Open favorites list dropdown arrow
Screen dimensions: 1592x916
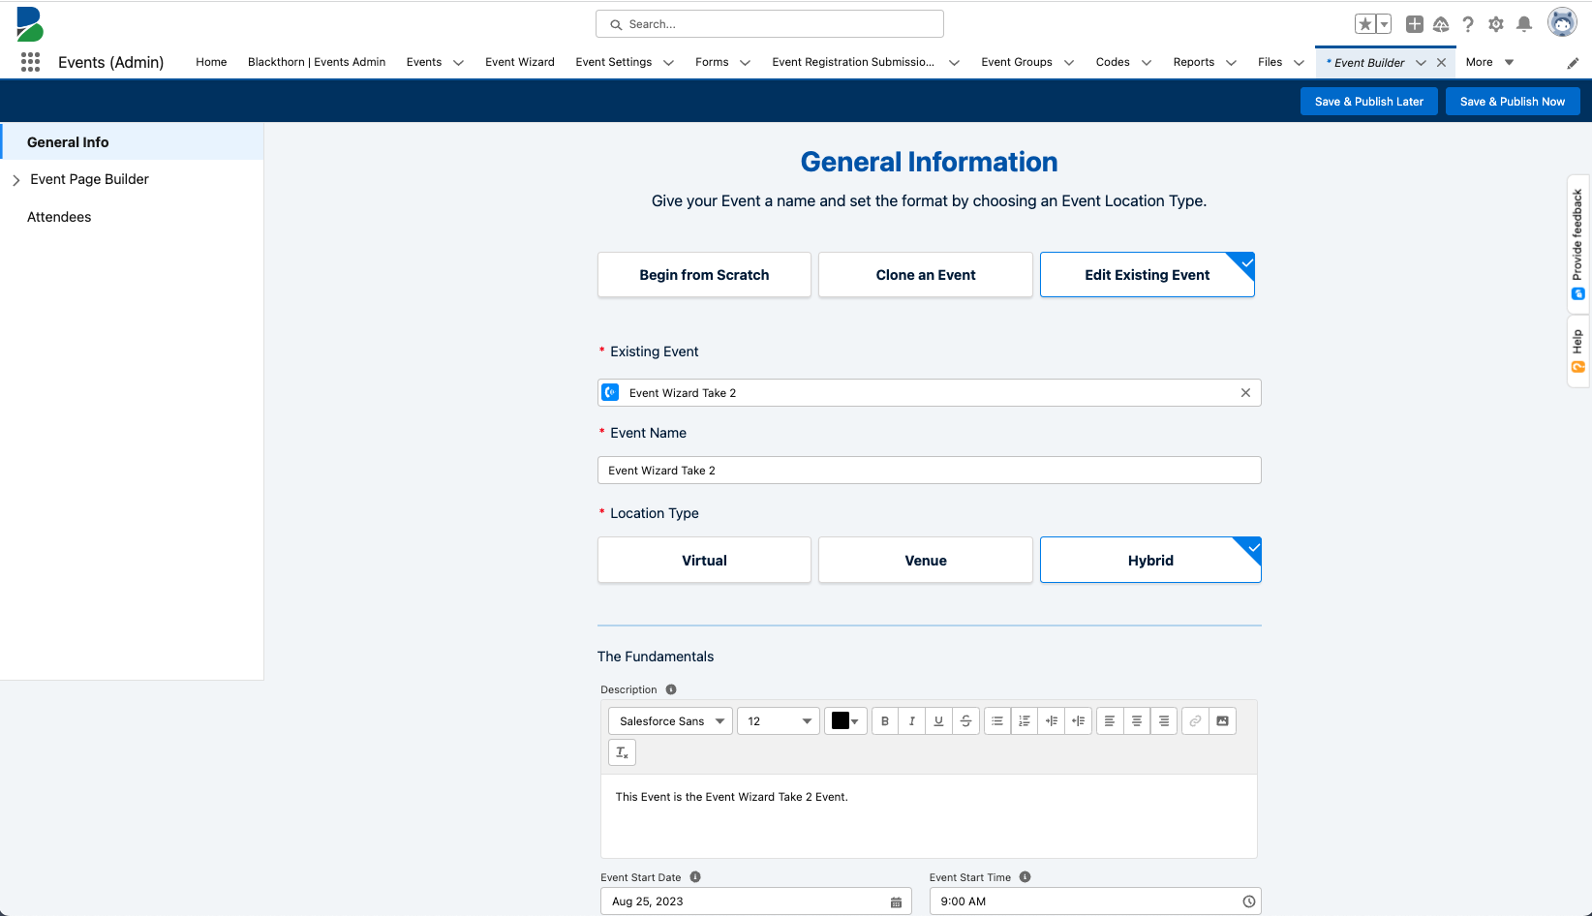click(1385, 24)
